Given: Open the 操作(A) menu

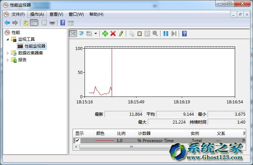Looking at the screenshot, I should (37, 14).
